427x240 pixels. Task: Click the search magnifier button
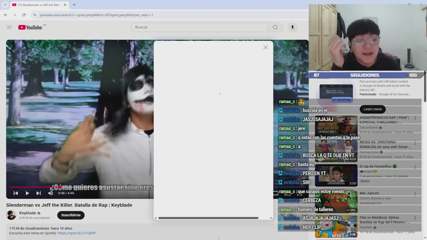click(275, 27)
